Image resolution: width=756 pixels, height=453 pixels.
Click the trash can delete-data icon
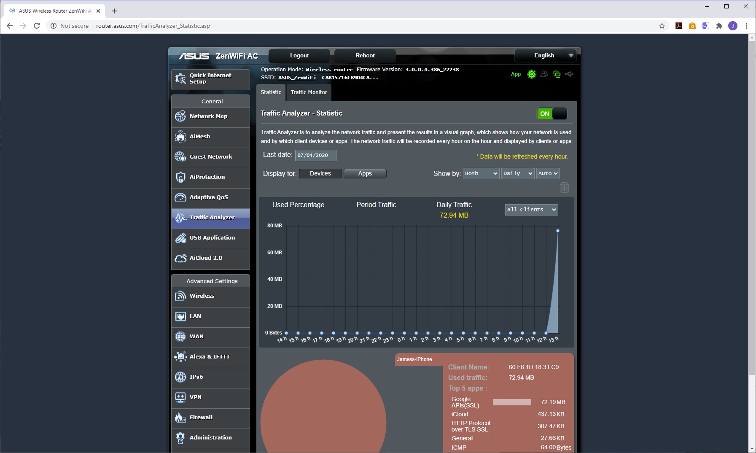point(565,187)
